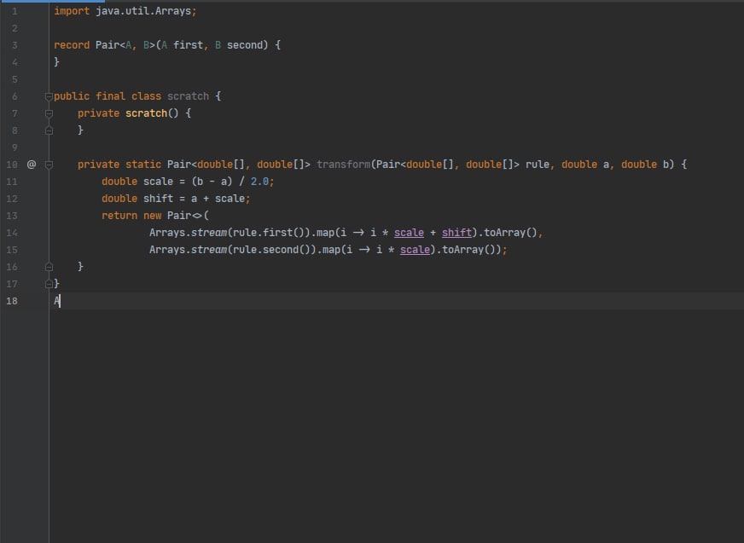Click the 'scale' variable declaration on line 11
Viewport: 744px width, 543px height.
[x=158, y=182]
